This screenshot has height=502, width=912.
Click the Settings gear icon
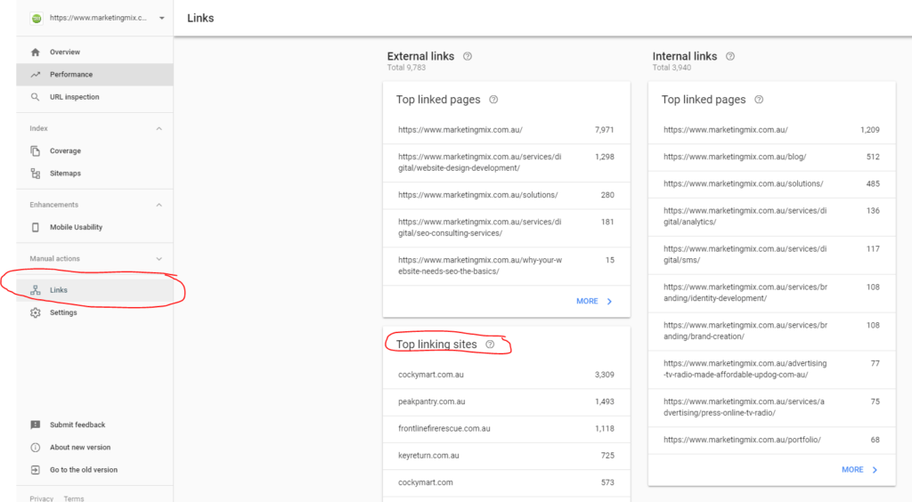[x=36, y=312]
